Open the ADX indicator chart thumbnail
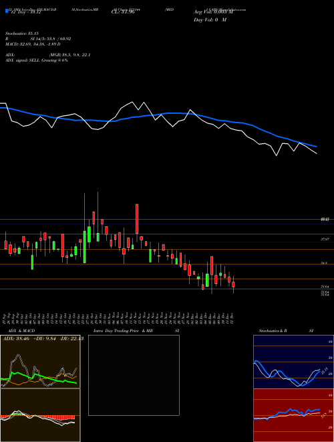The width and height of the screenshot is (334, 442). 40,362
